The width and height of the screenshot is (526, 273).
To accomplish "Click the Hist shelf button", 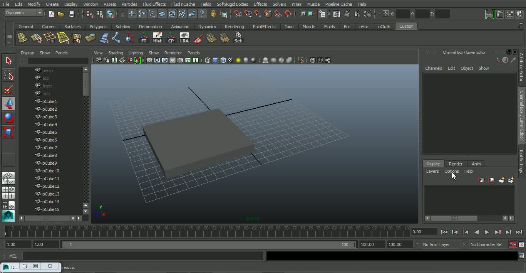I will (x=157, y=38).
